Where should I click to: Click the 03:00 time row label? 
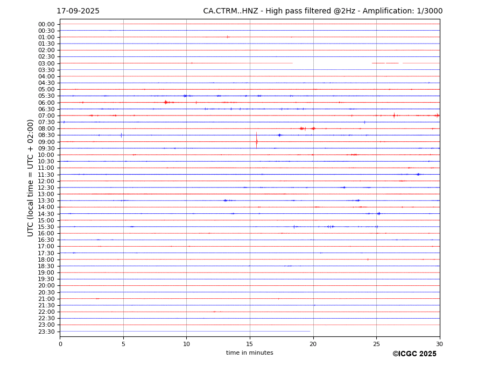(x=46, y=63)
